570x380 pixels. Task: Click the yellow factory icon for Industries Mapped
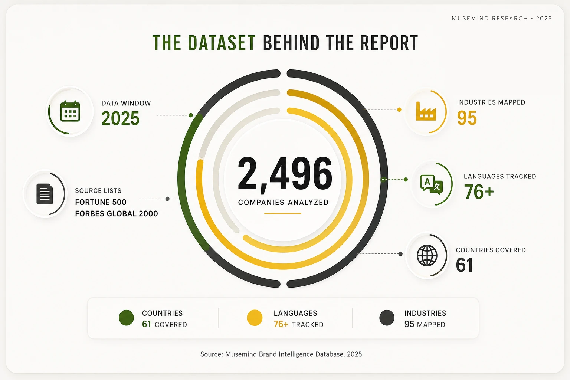tap(426, 111)
